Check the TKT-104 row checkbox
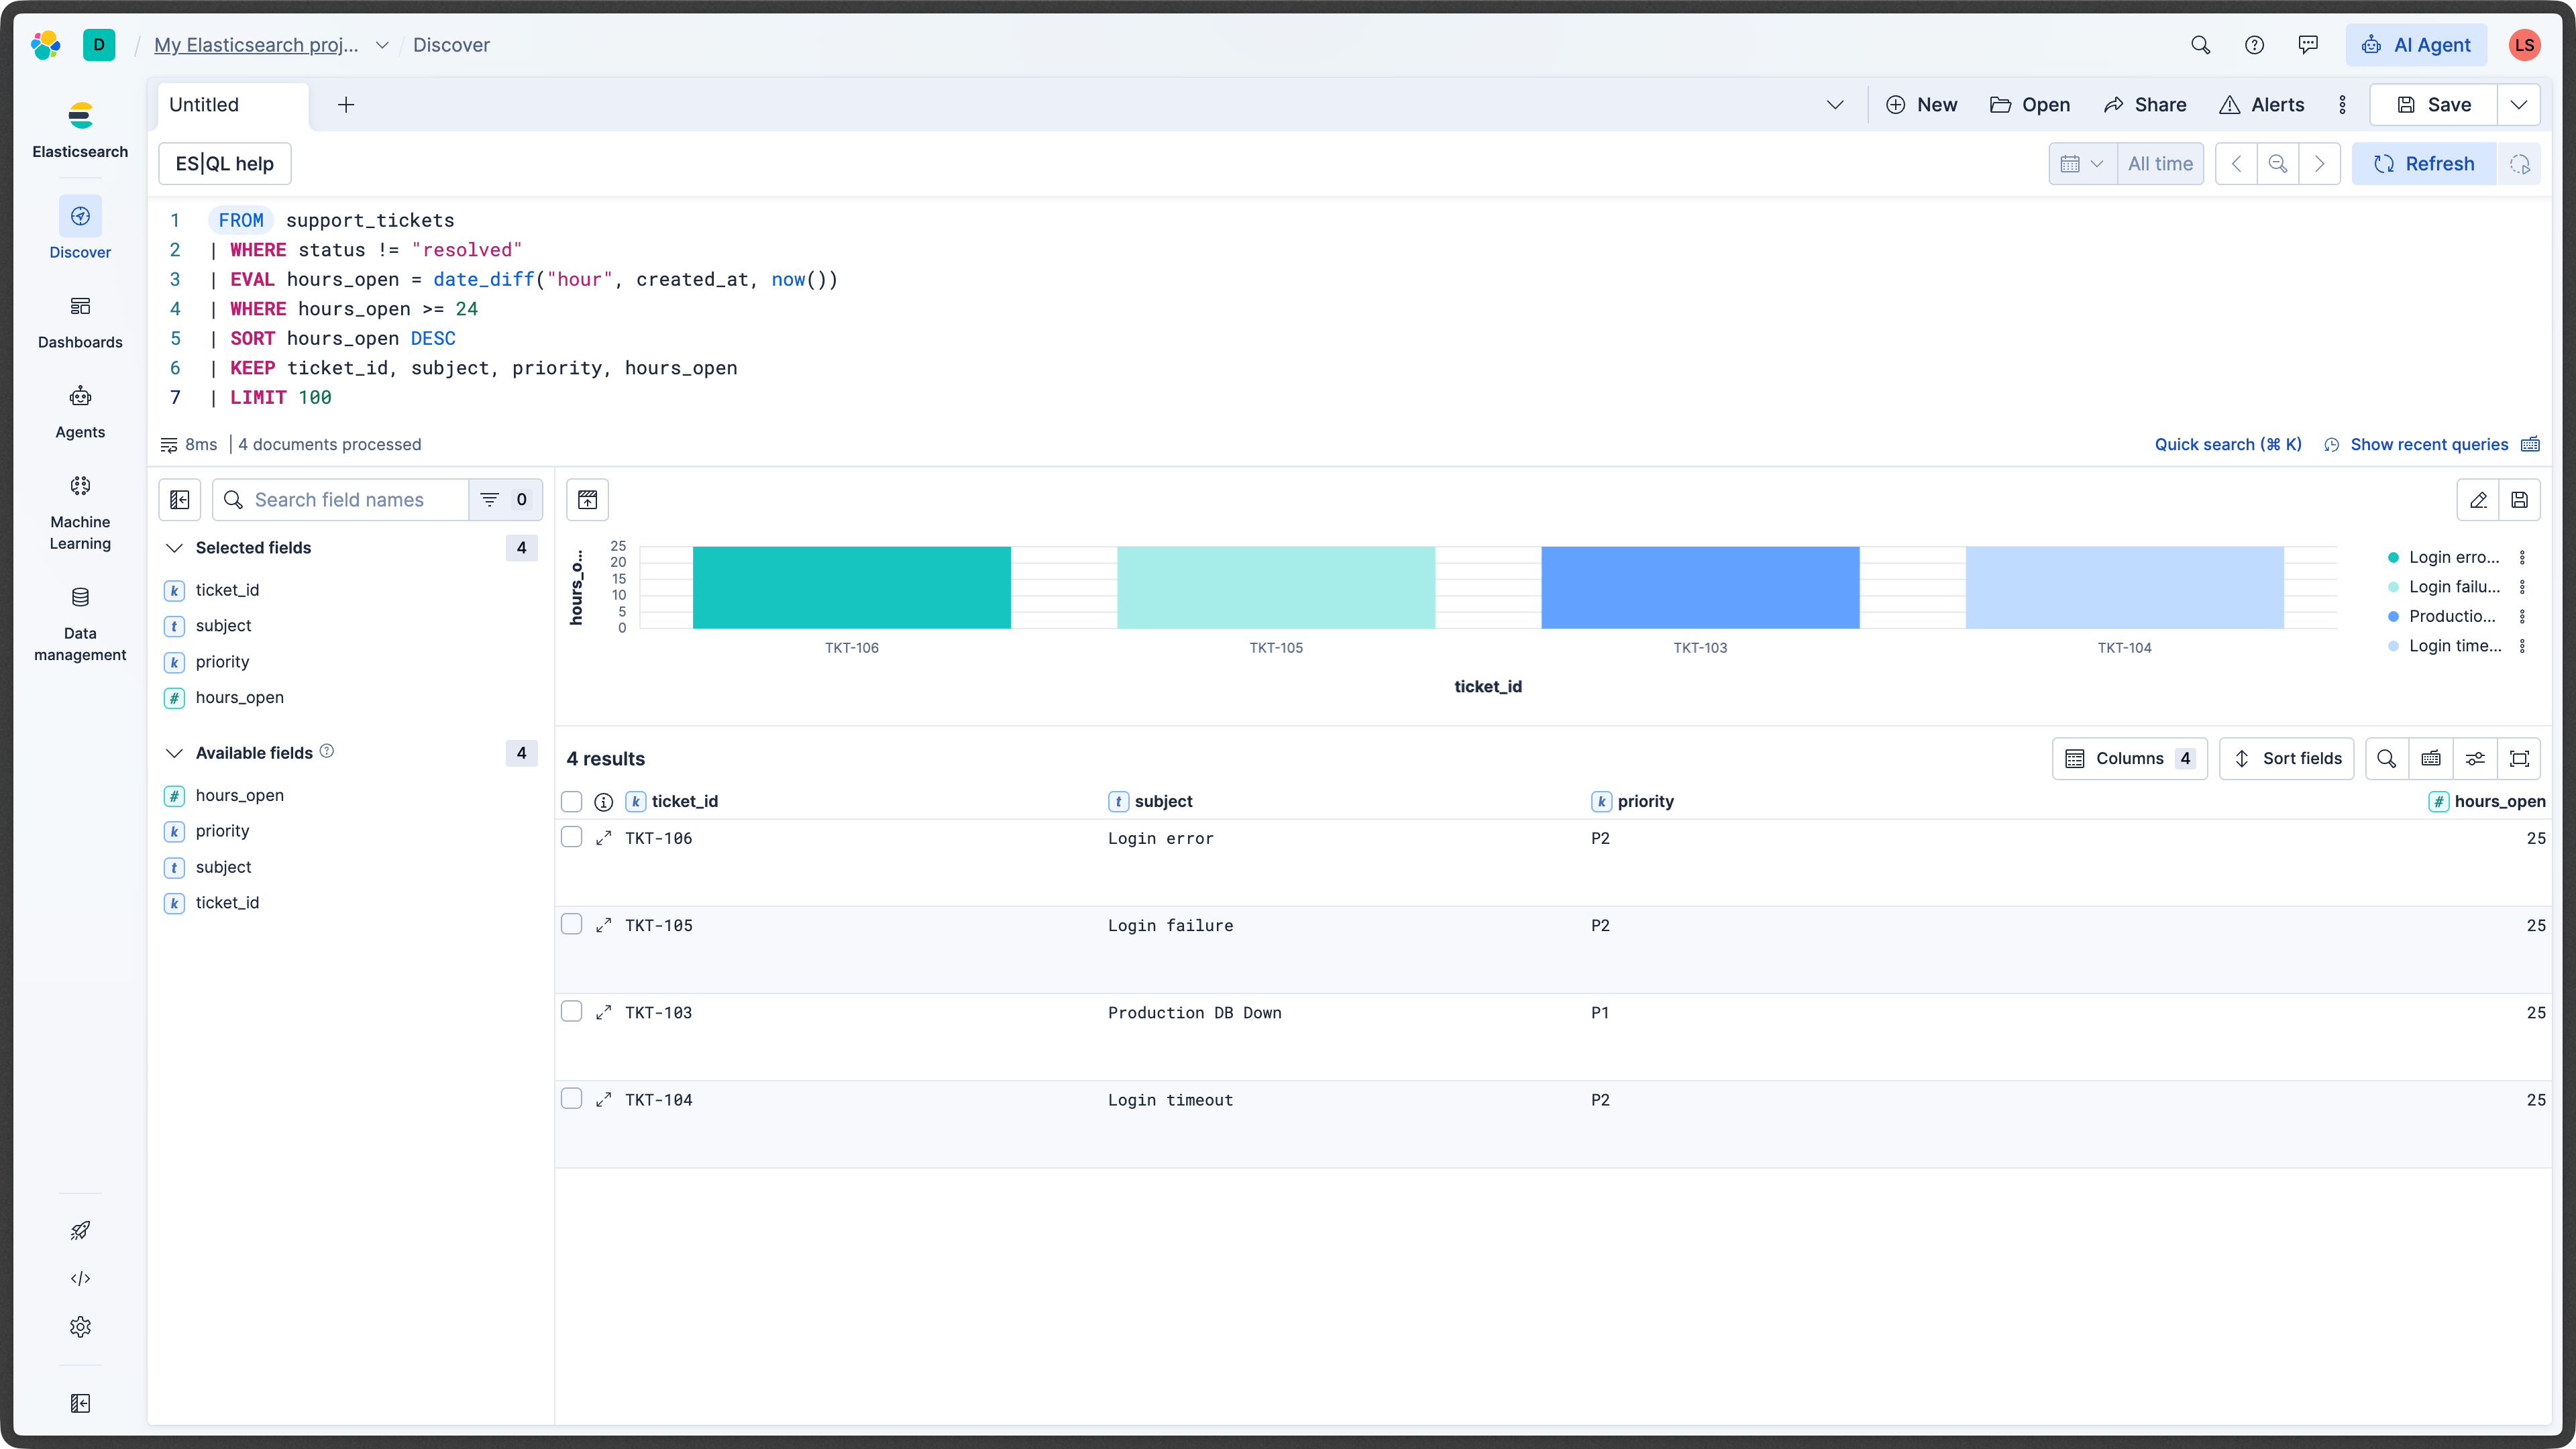The height and width of the screenshot is (1449, 2576). tap(571, 1098)
